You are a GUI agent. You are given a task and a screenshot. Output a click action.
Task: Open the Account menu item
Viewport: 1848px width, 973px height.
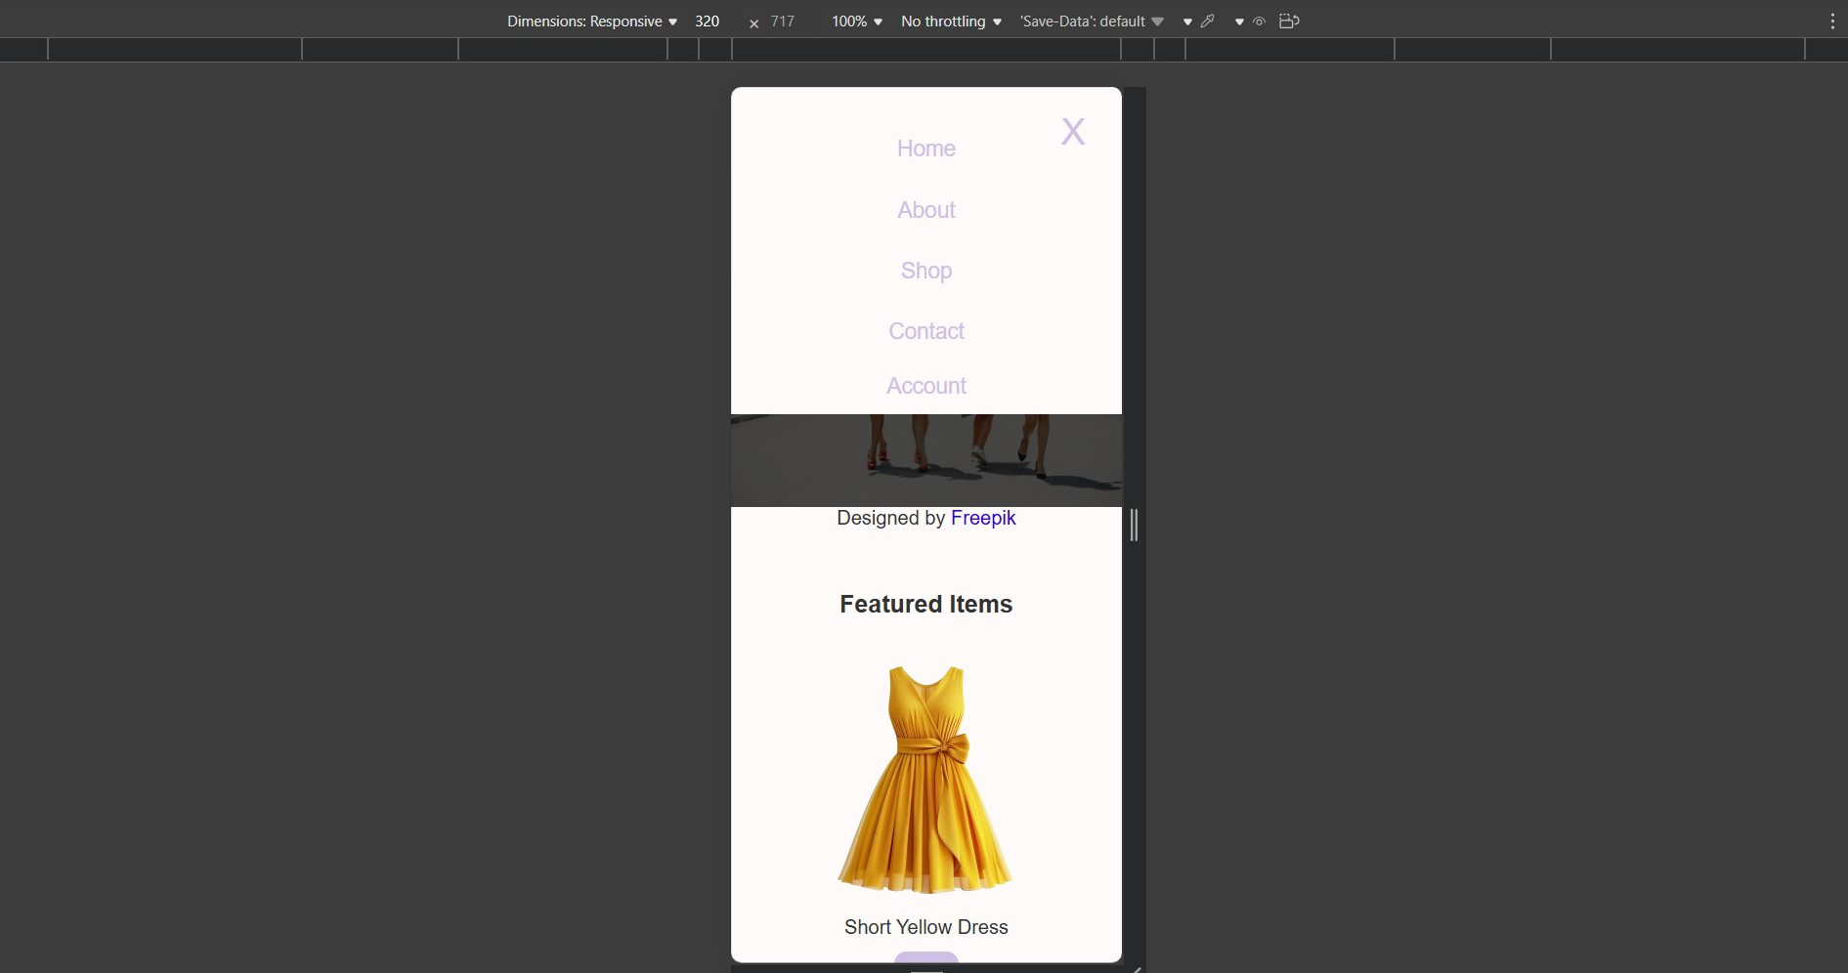(x=925, y=386)
